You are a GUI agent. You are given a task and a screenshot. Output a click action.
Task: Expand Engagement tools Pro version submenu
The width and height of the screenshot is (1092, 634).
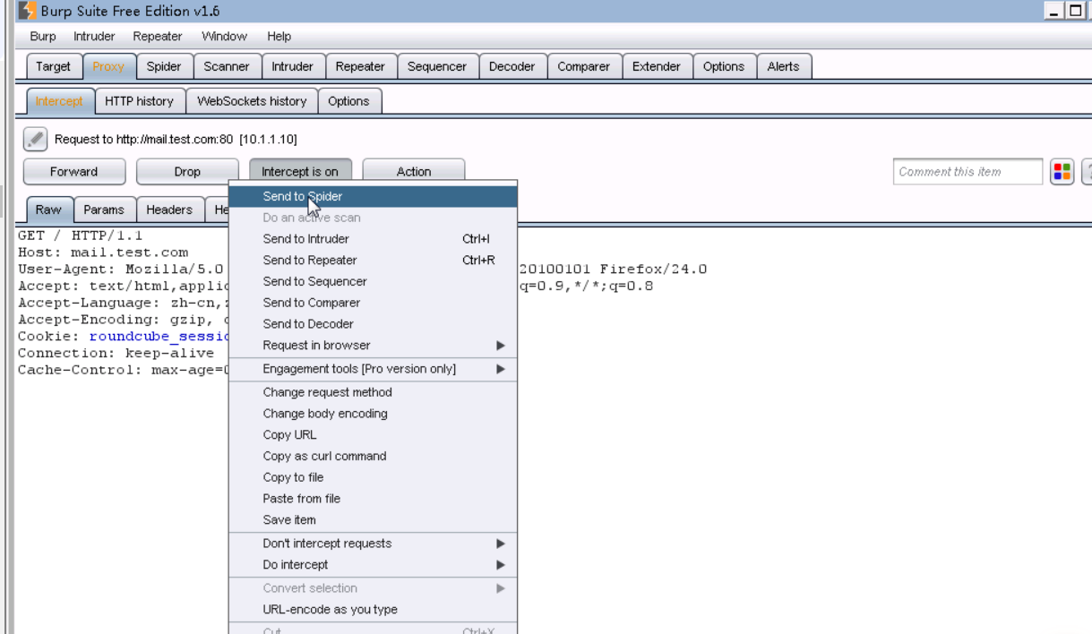click(x=373, y=369)
